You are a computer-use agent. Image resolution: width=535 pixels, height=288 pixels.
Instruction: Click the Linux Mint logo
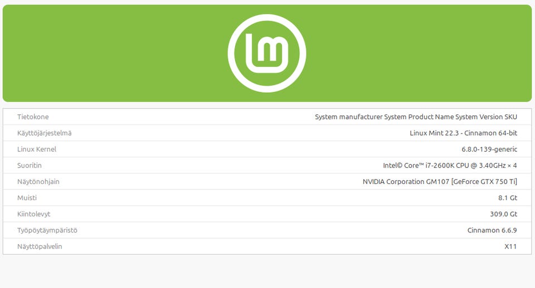pyautogui.click(x=267, y=53)
